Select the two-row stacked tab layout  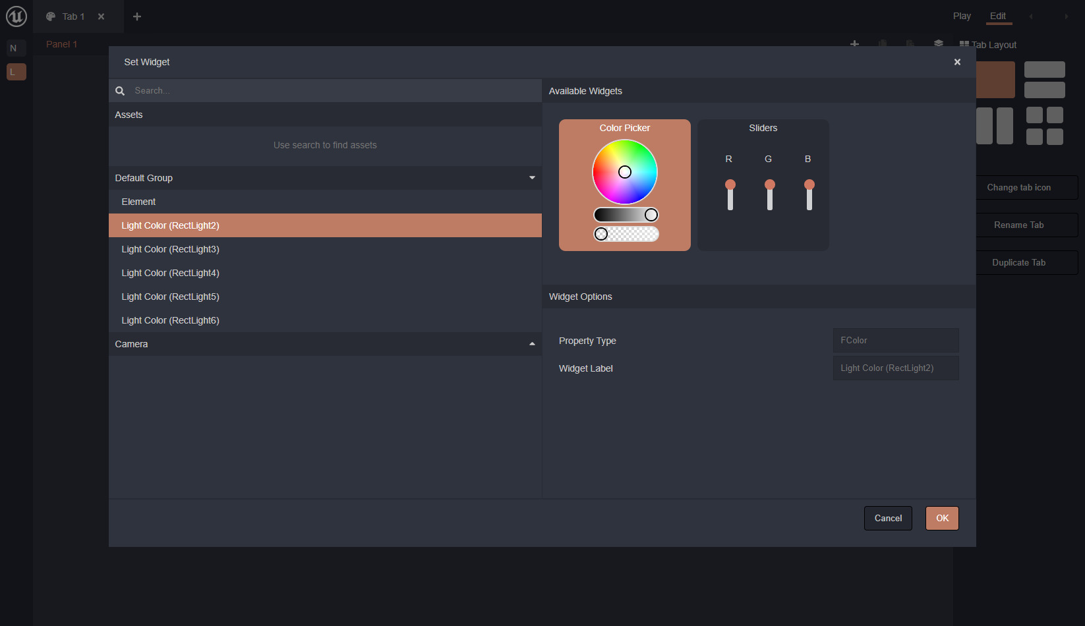[x=1044, y=79]
